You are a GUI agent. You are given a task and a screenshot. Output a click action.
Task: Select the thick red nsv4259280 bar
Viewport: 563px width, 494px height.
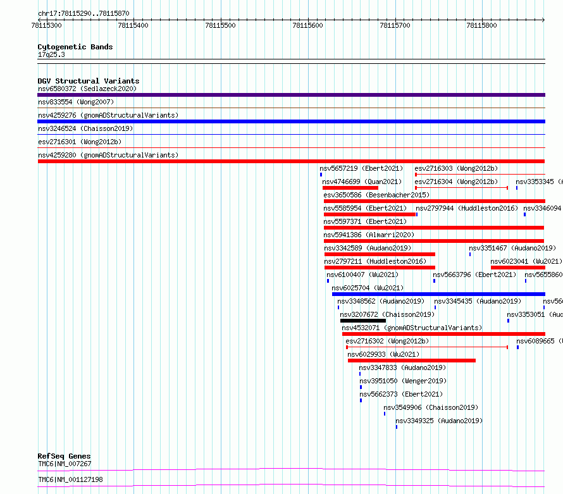(x=291, y=161)
